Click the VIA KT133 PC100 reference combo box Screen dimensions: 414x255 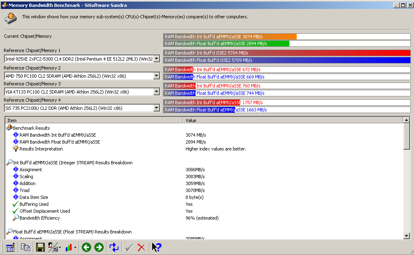pos(82,92)
